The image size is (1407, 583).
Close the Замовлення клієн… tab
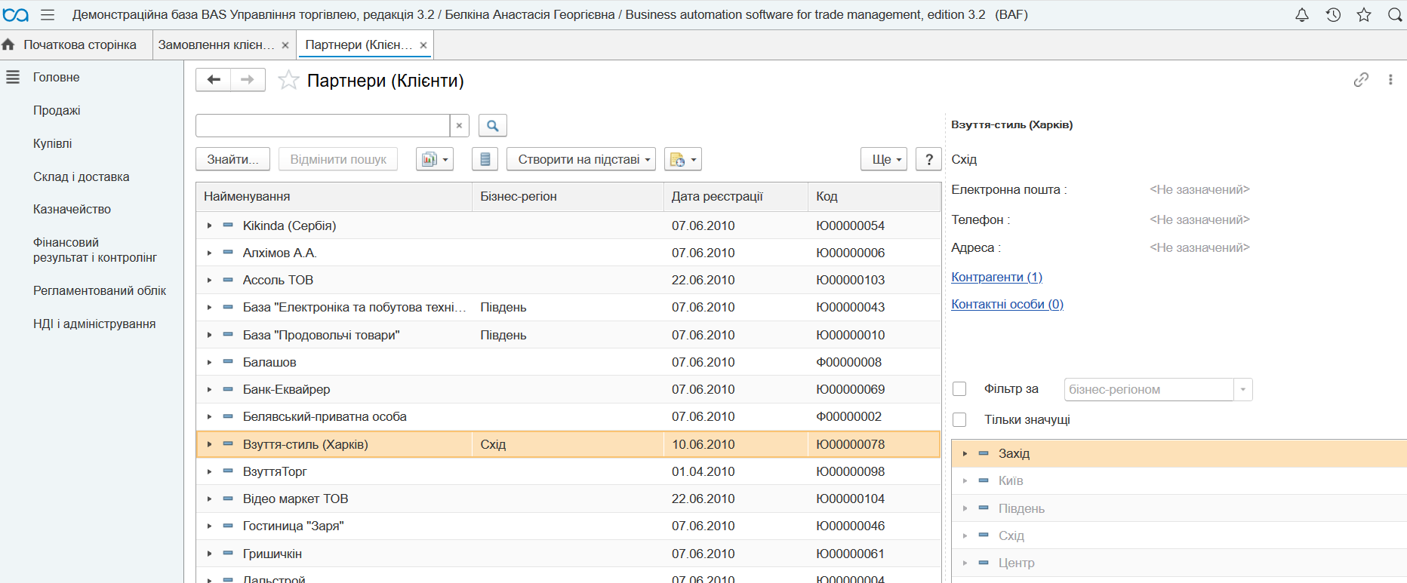(285, 45)
